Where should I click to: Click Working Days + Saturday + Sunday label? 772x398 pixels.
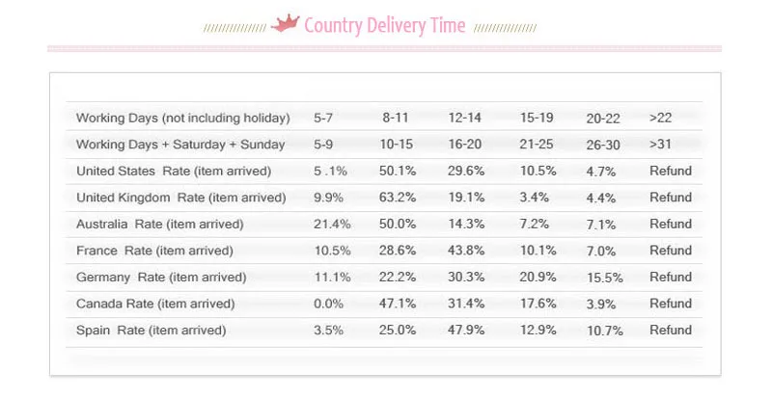coord(180,145)
